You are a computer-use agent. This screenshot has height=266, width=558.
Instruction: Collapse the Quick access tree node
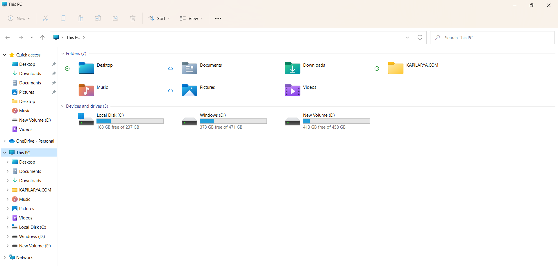[5, 55]
